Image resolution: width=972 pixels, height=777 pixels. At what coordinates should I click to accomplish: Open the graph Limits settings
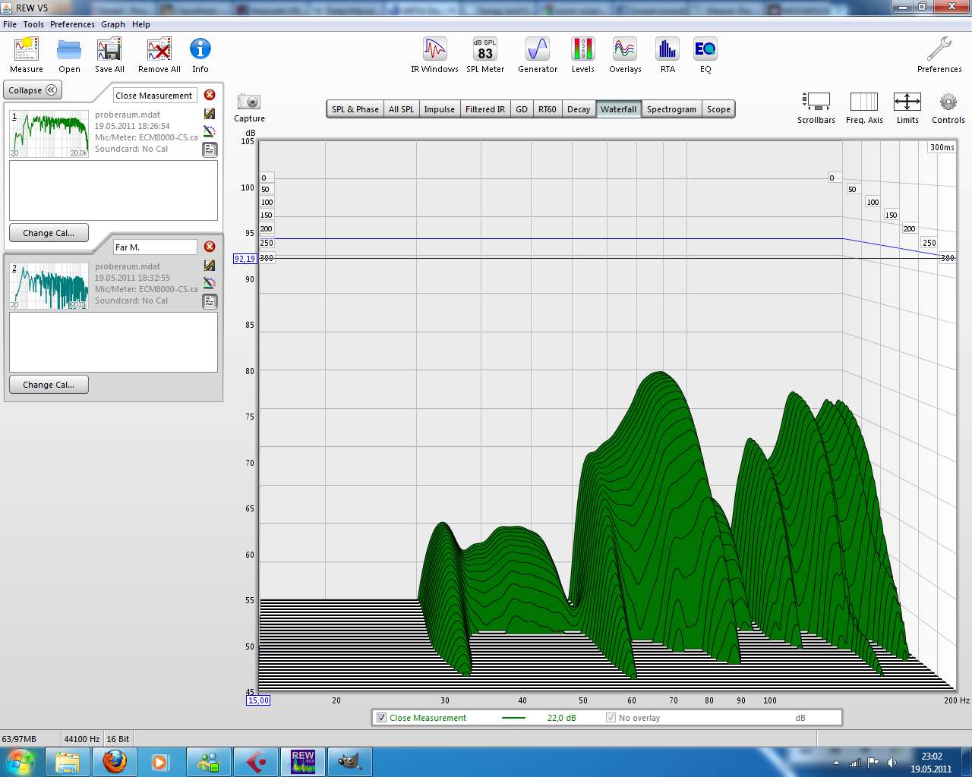(907, 102)
